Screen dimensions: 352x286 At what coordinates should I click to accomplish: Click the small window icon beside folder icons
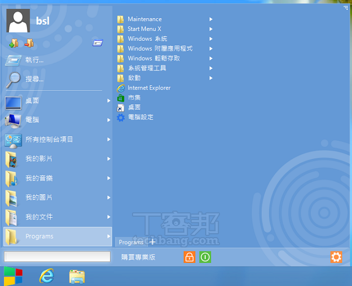click(x=98, y=43)
